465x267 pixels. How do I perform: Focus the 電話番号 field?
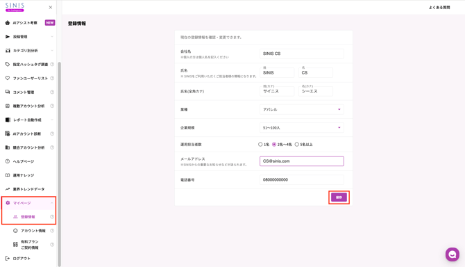(x=302, y=179)
